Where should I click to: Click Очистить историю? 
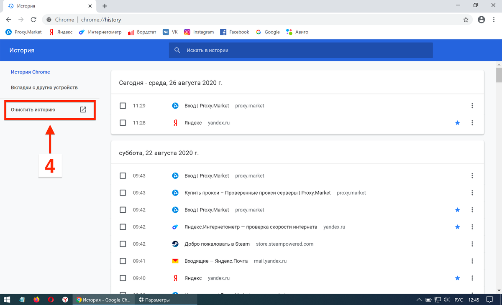click(x=33, y=109)
